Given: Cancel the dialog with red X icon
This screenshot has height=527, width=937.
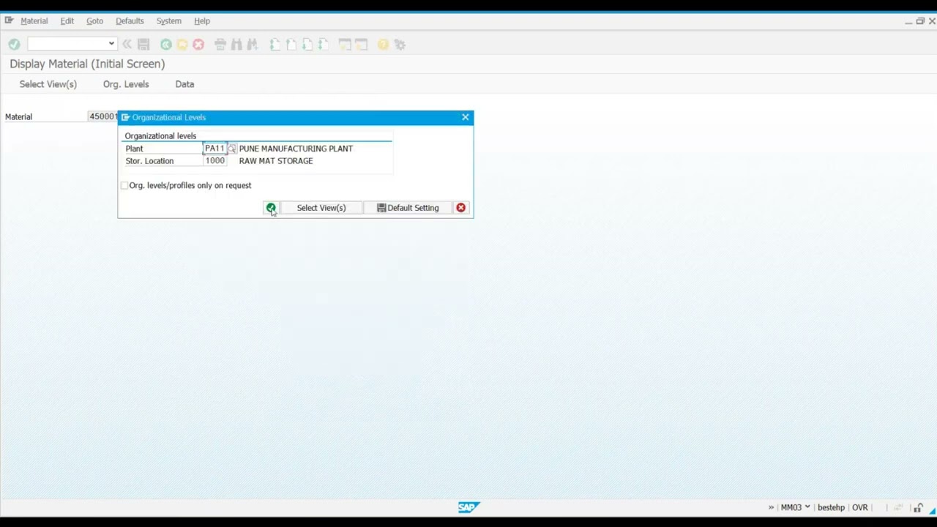Looking at the screenshot, I should click(460, 208).
